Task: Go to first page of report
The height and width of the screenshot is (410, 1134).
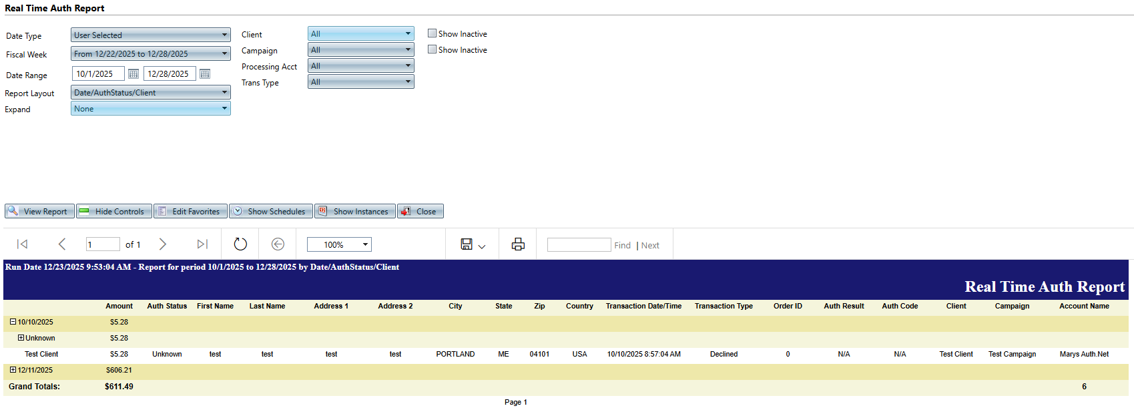Action: (22, 244)
